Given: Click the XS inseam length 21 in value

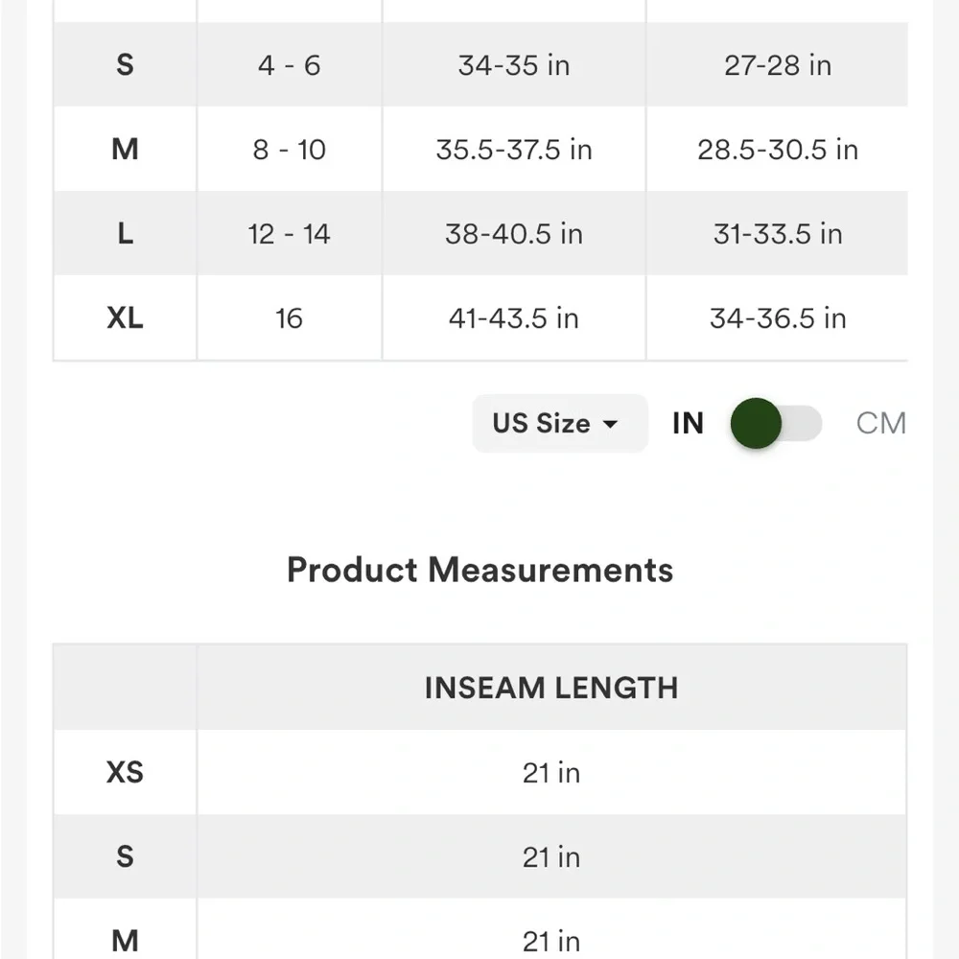Looking at the screenshot, I should point(551,772).
